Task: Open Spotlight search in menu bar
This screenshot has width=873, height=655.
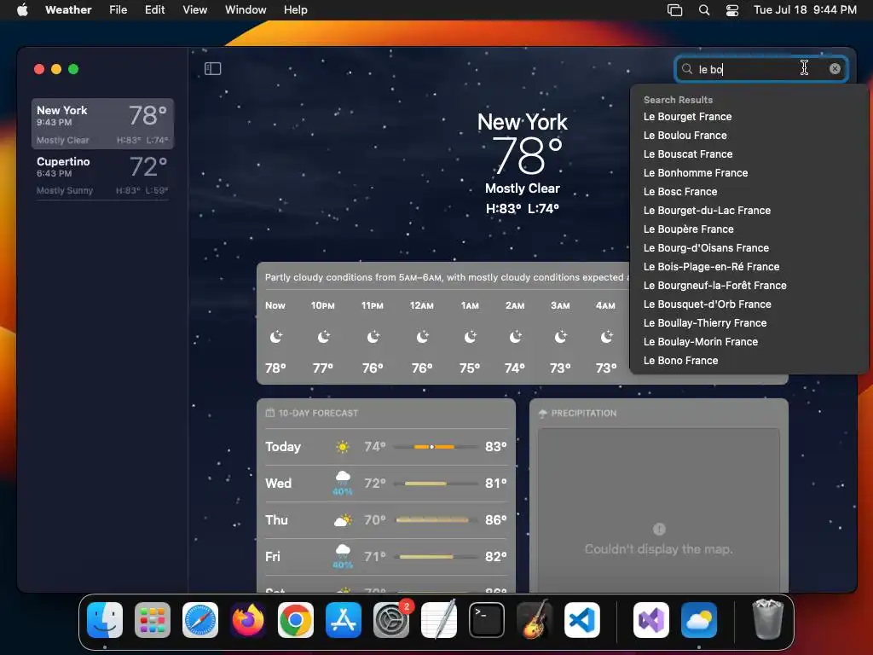Action: [703, 10]
